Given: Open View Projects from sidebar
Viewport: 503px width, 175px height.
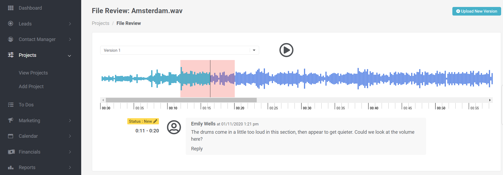Looking at the screenshot, I should tap(33, 73).
